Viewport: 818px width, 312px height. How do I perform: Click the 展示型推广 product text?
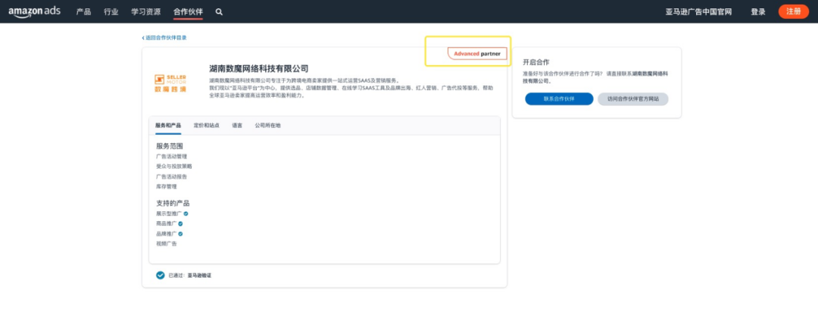coord(169,214)
